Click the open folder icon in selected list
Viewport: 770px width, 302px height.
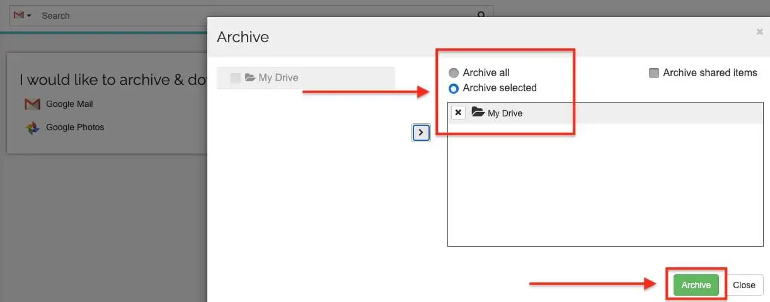(x=478, y=113)
